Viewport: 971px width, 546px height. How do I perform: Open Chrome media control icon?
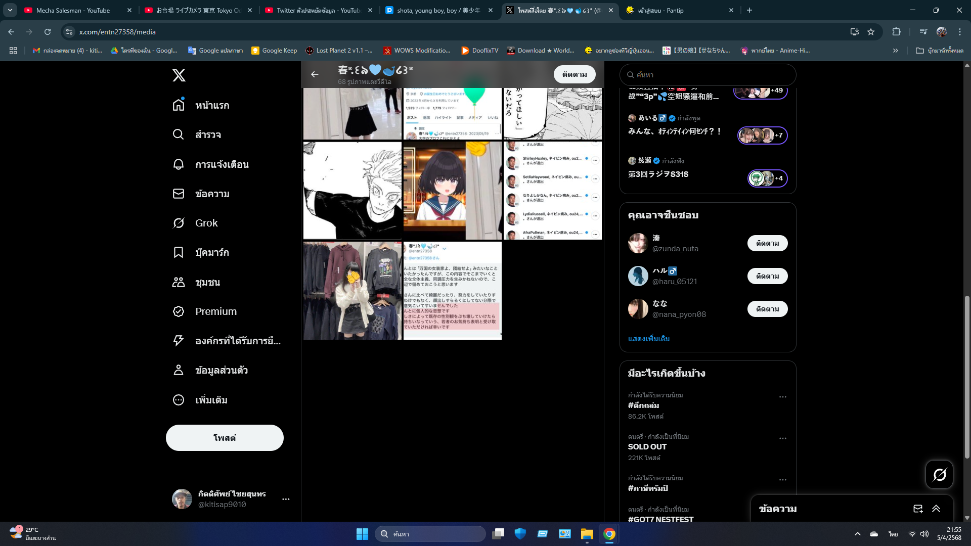click(x=923, y=32)
